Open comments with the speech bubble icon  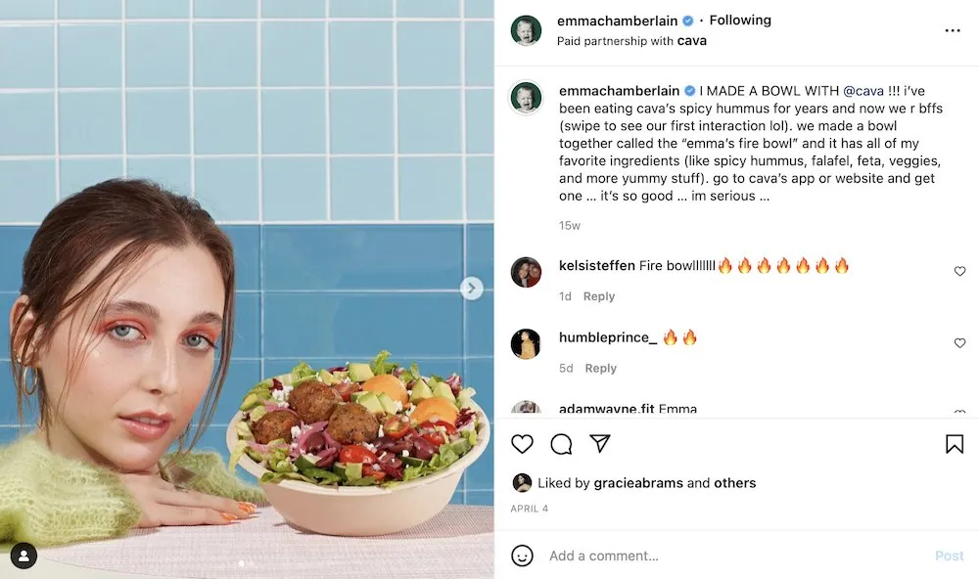[561, 444]
